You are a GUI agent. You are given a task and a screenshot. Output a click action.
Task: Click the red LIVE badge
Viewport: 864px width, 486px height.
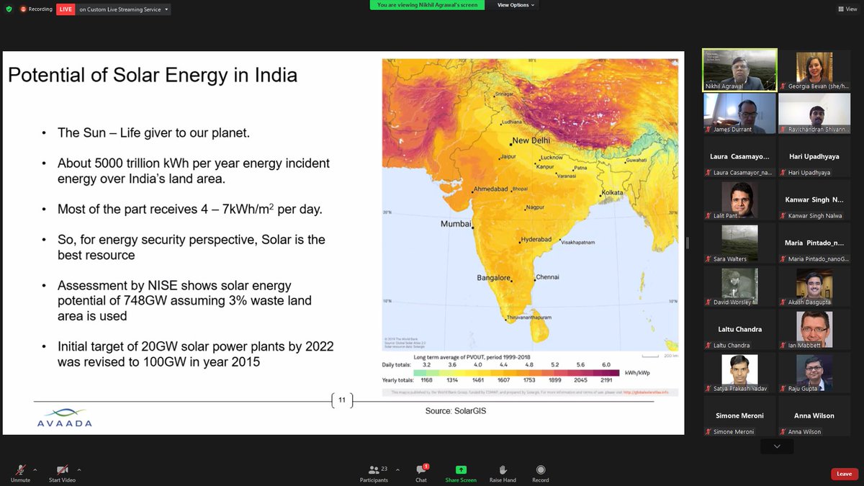pos(66,9)
